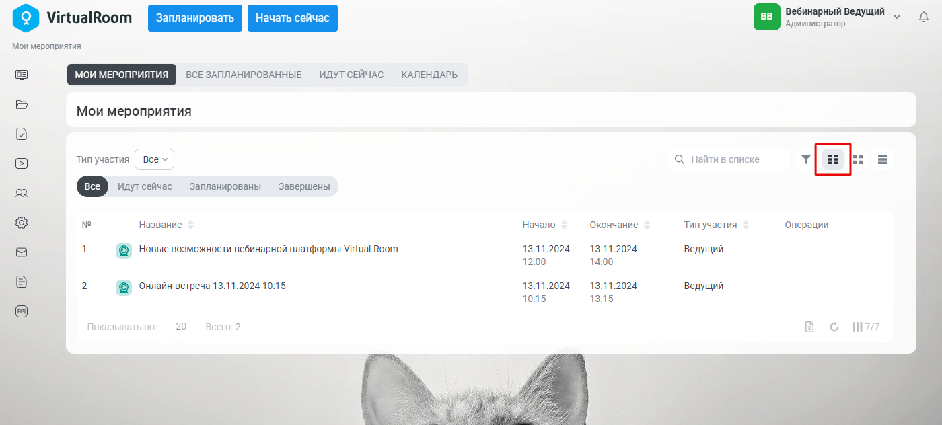Focus the Найти в списке search field

point(729,159)
